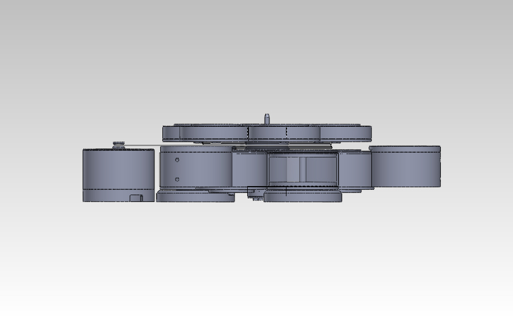Pick the rectangular notch on the left cylinder base

(x=136, y=198)
